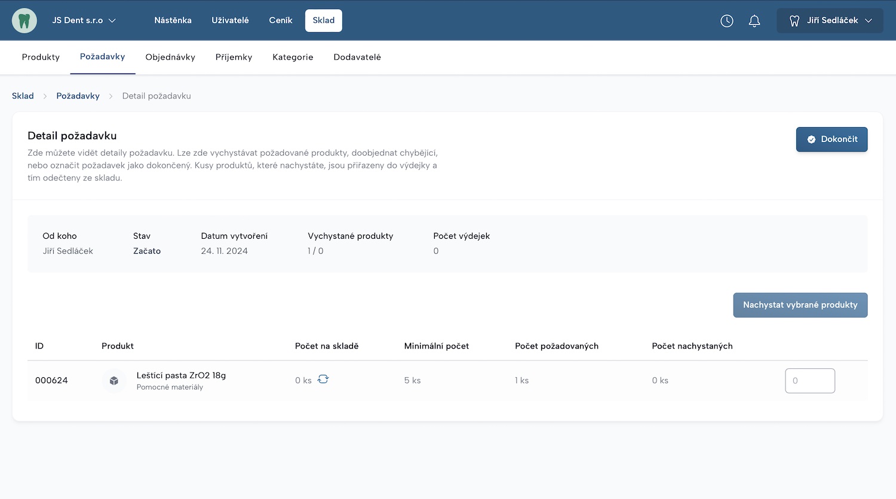Viewport: 896px width, 499px height.
Task: Switch to the Objednávky tab
Action: (170, 57)
